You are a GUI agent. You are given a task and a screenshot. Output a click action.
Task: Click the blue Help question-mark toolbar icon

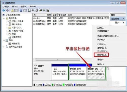21,10
